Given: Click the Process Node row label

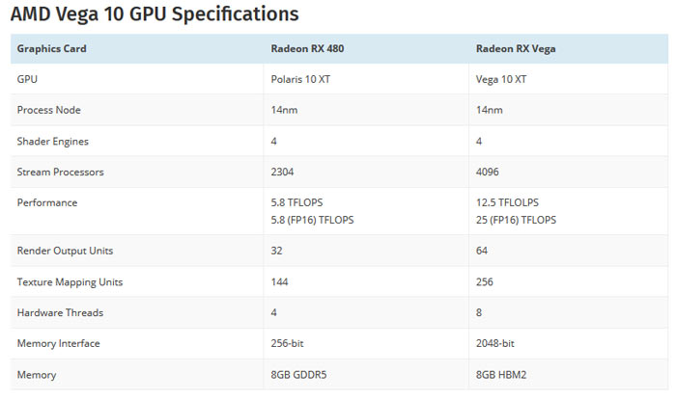Looking at the screenshot, I should pyautogui.click(x=48, y=110).
